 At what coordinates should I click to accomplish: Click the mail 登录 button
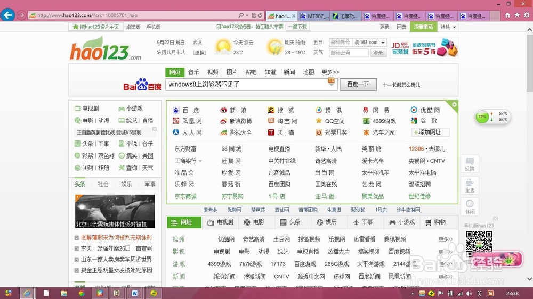378,53
